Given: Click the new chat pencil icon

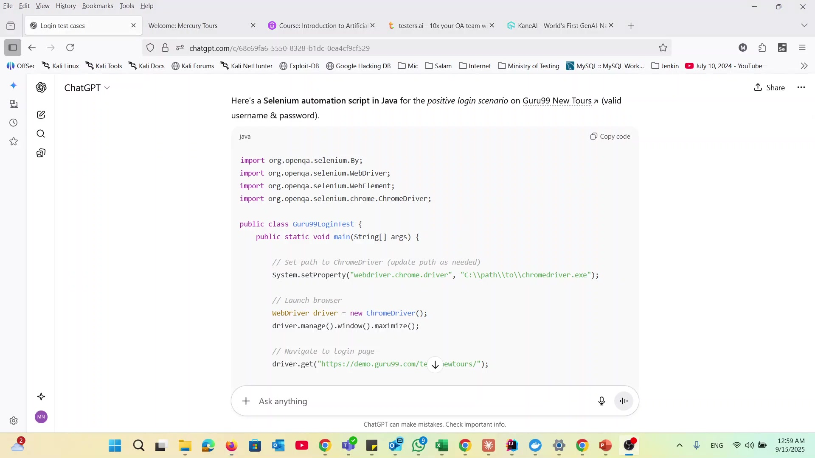Looking at the screenshot, I should (41, 115).
